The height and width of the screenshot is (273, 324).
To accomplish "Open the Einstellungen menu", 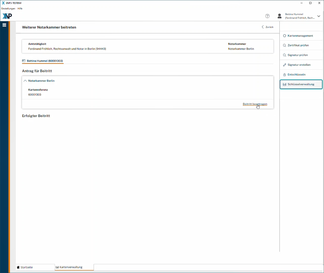I will [x=8, y=9].
